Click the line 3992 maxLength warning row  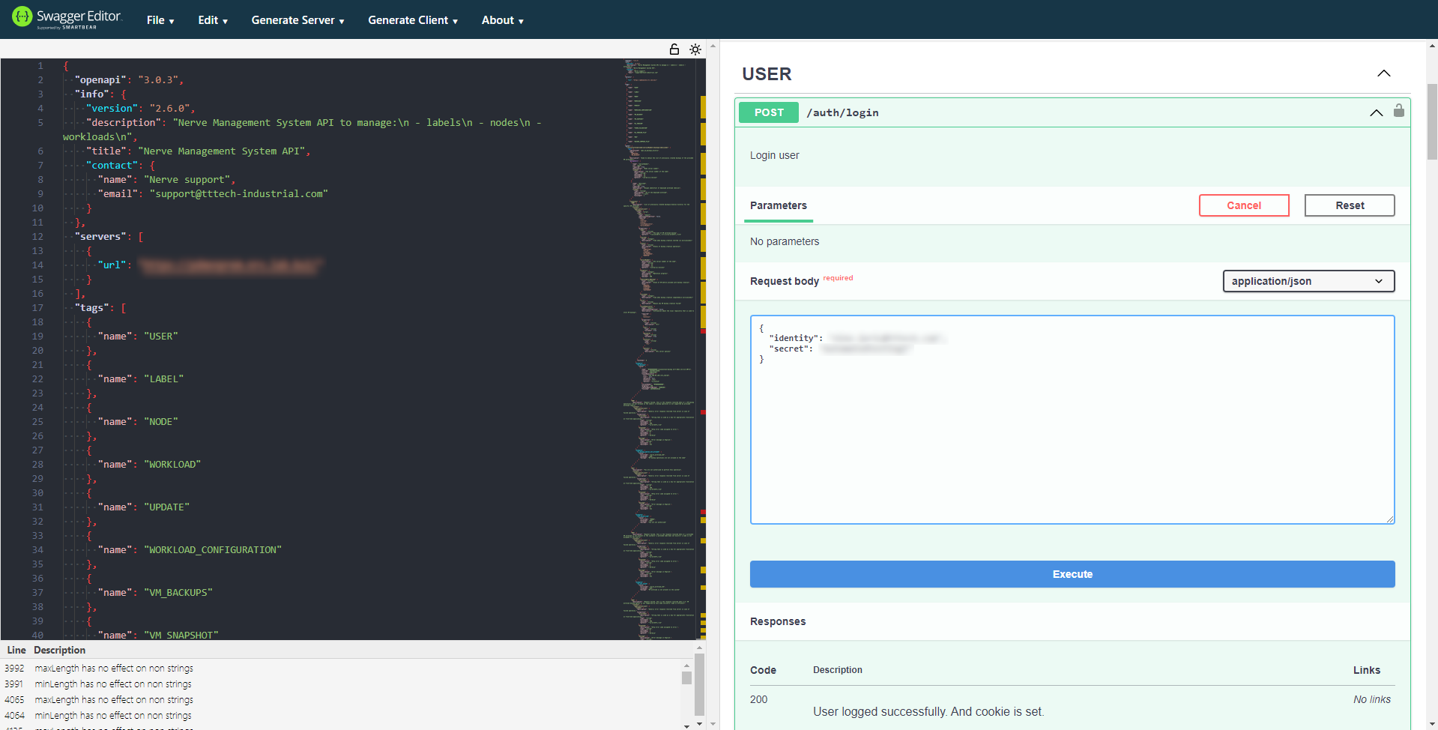(114, 668)
